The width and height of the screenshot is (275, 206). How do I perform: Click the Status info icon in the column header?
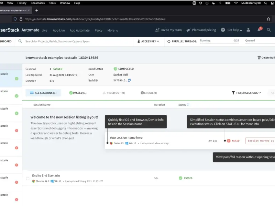tap(188, 105)
